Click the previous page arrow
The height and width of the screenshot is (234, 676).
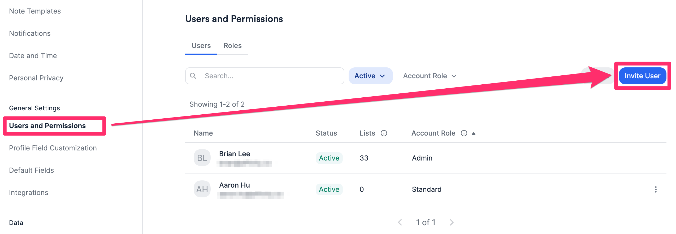click(400, 222)
